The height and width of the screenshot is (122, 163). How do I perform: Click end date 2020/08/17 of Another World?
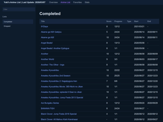(x=152, y=59)
